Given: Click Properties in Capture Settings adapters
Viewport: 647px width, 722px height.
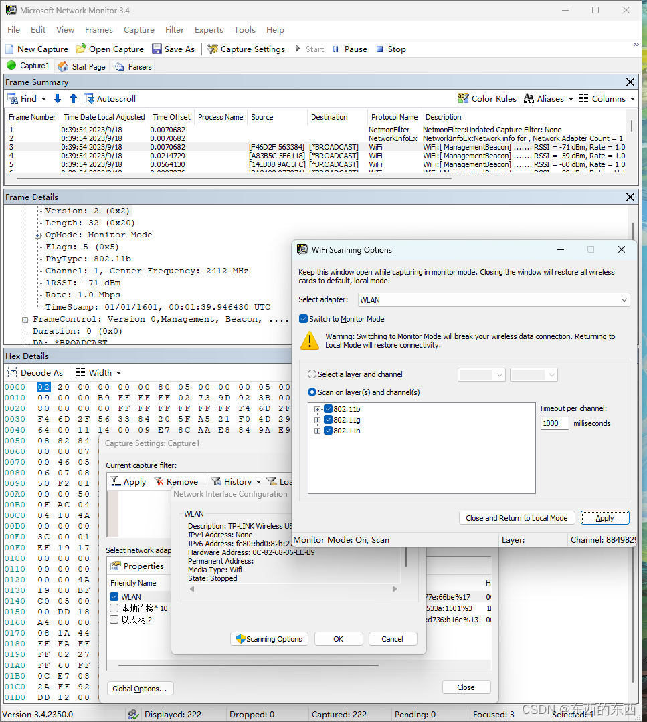Looking at the screenshot, I should [137, 566].
